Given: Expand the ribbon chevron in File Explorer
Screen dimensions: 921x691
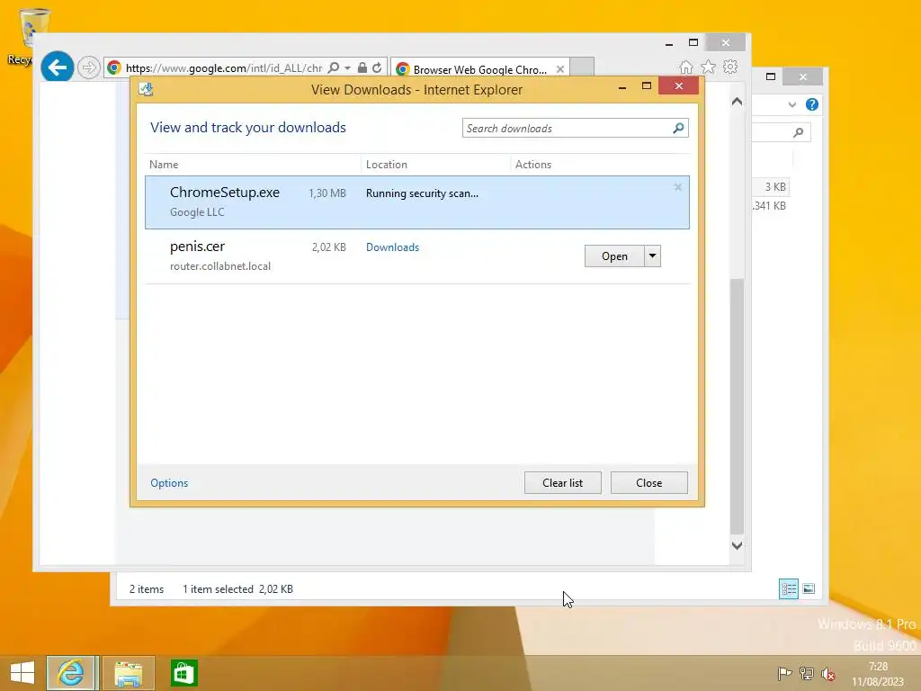Looking at the screenshot, I should click(791, 104).
